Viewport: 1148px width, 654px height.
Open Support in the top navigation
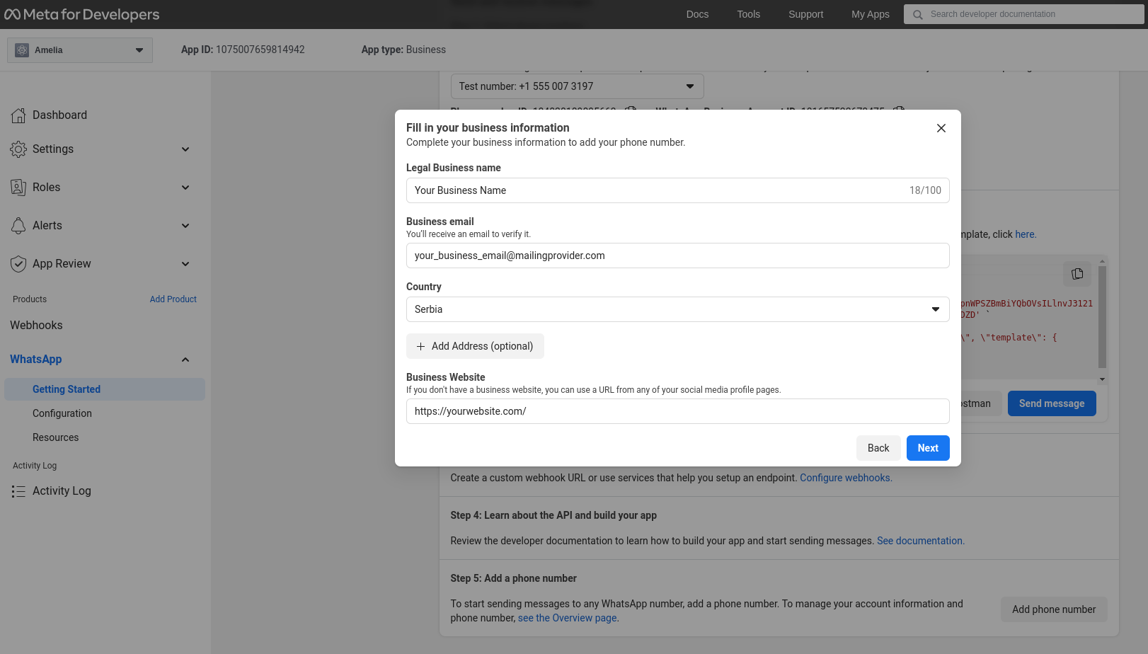[805, 14]
